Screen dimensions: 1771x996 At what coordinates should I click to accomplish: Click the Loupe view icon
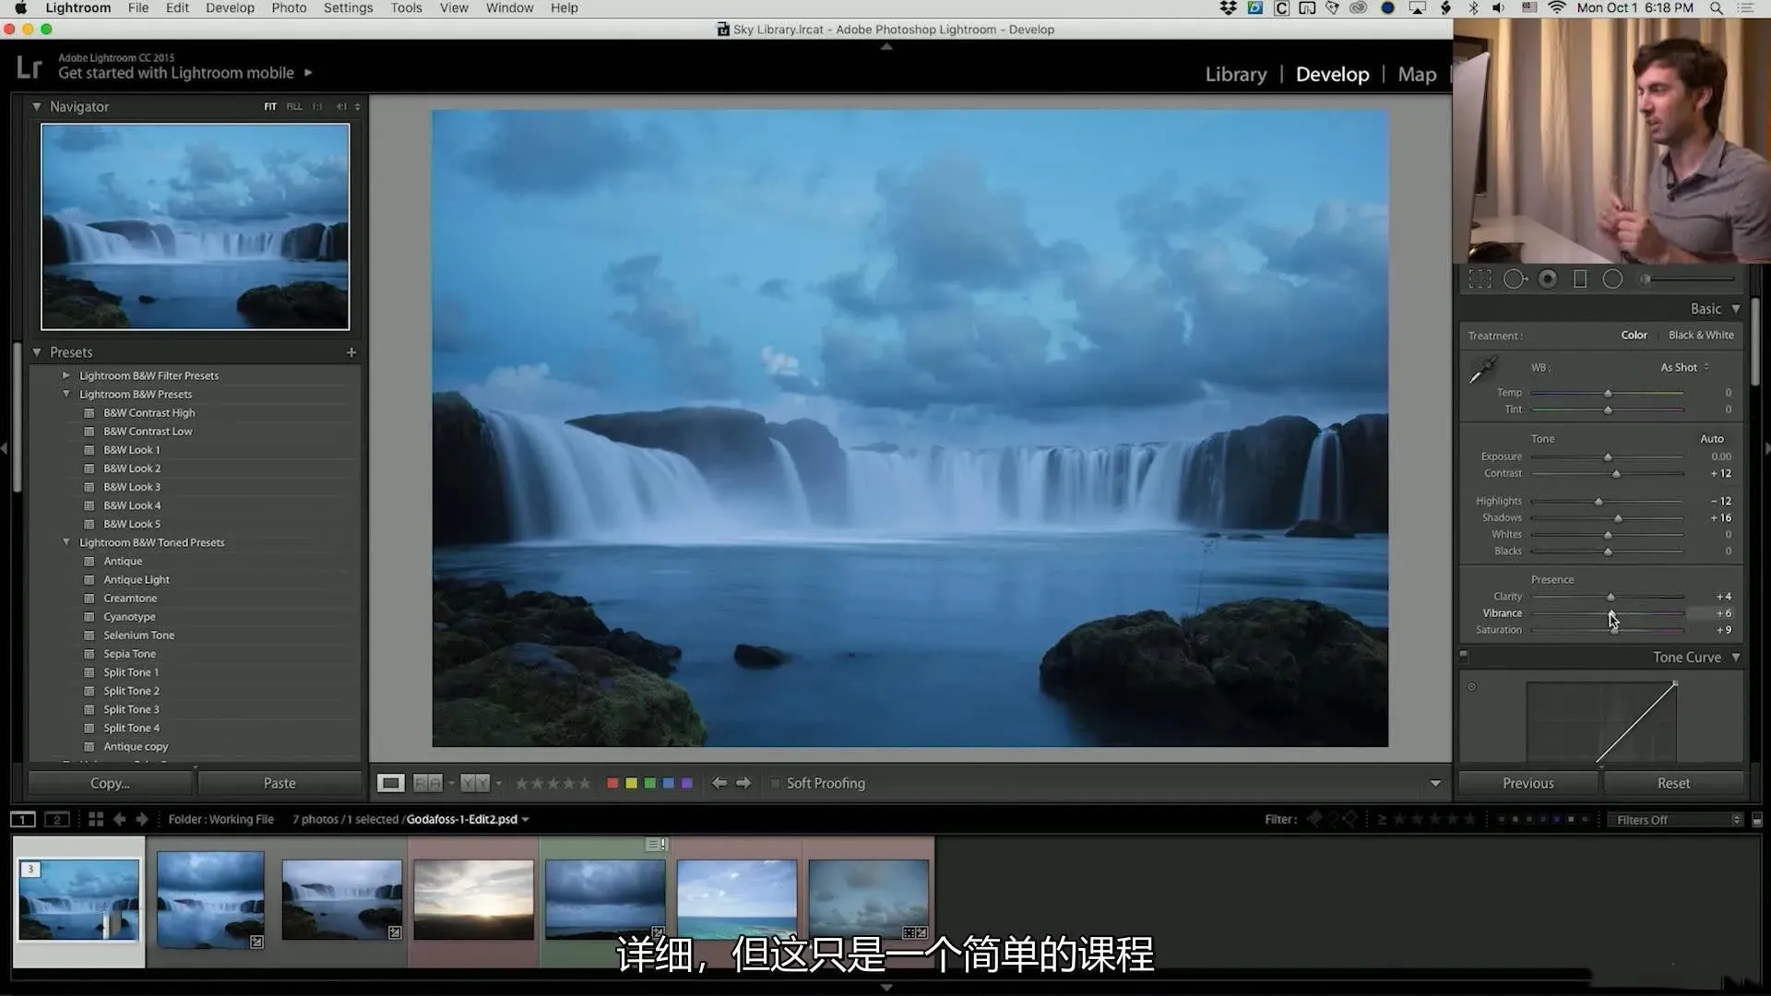coord(390,783)
